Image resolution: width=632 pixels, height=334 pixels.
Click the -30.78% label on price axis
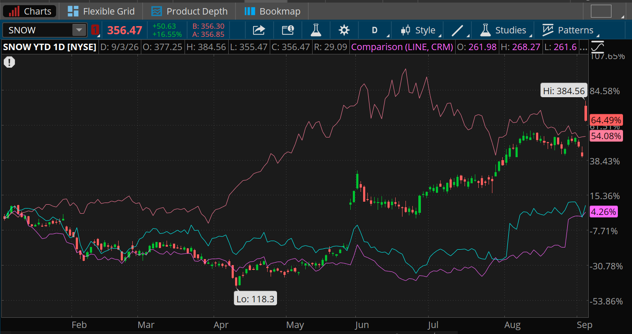click(606, 266)
